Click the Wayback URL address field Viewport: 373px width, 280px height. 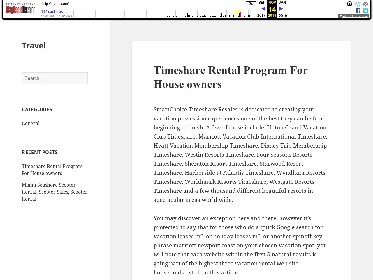point(143,4)
